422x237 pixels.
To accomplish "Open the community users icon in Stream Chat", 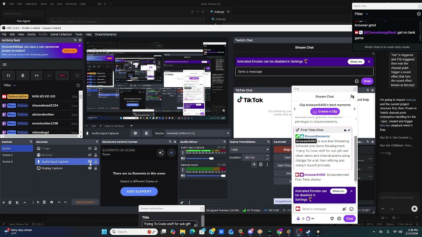I will click(352, 96).
